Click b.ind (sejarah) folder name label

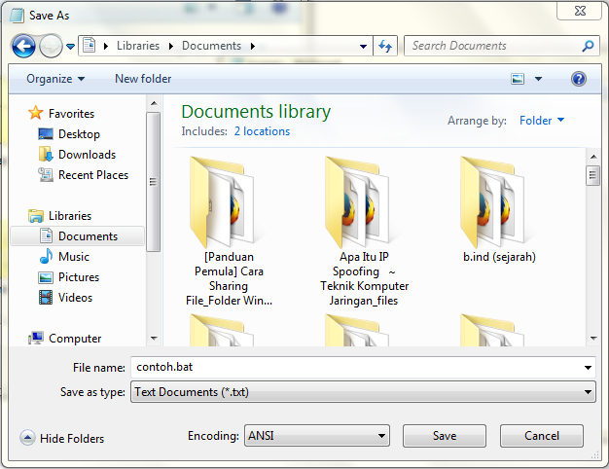pos(499,257)
